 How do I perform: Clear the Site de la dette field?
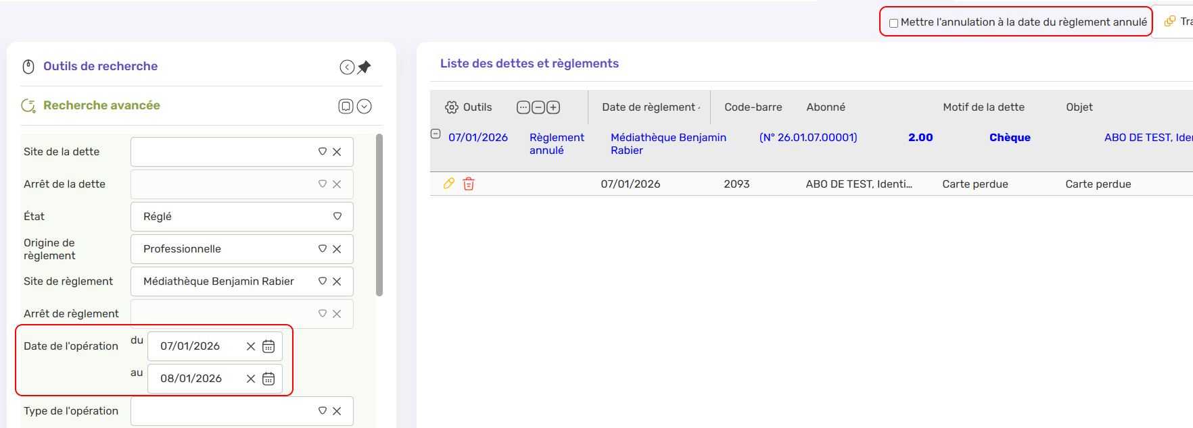coord(337,152)
